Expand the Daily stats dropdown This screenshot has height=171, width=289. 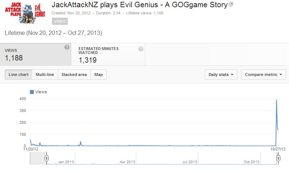[x=221, y=75]
